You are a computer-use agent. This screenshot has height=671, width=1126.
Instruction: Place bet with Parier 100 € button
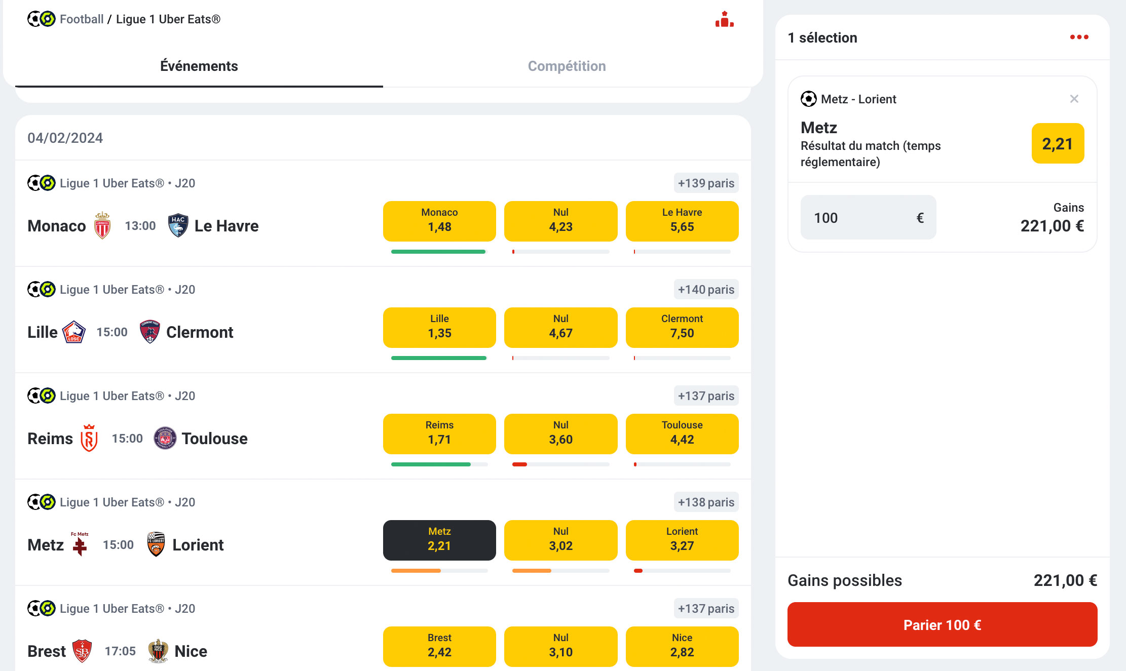point(942,624)
